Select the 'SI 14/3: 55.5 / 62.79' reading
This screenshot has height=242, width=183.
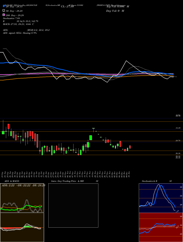click(27, 21)
